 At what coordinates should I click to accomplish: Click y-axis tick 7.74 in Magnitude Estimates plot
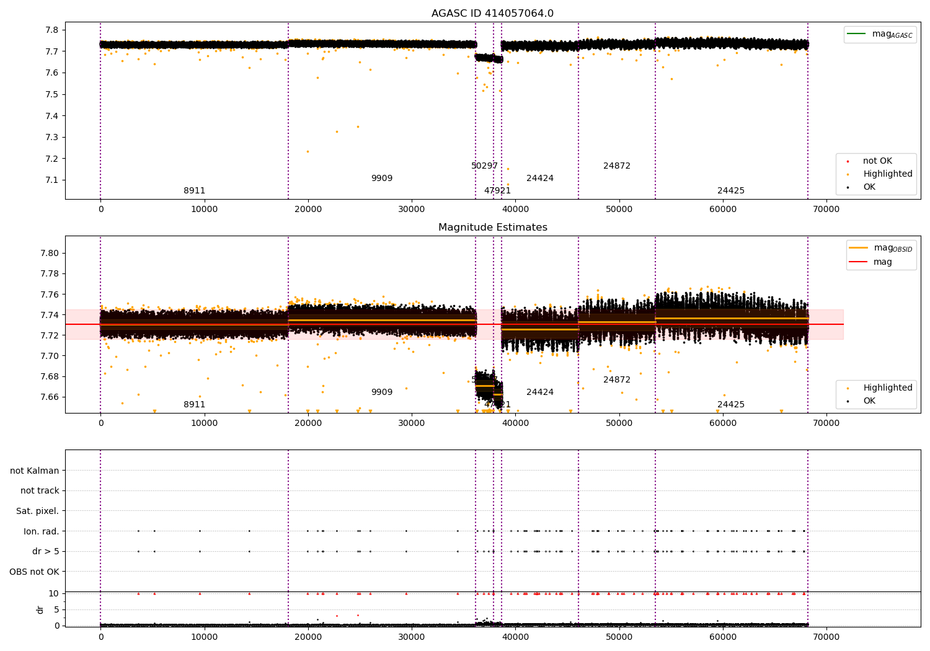pos(50,316)
